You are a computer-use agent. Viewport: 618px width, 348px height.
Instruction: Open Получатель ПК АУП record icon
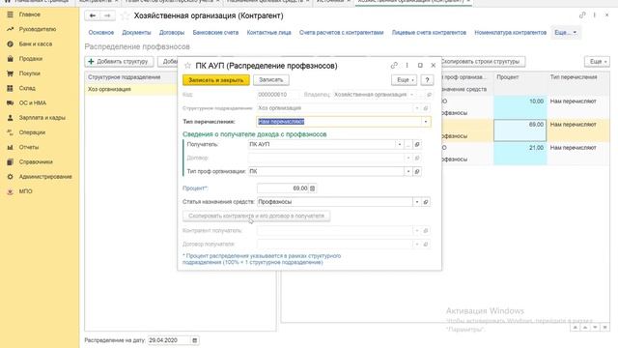(x=417, y=144)
